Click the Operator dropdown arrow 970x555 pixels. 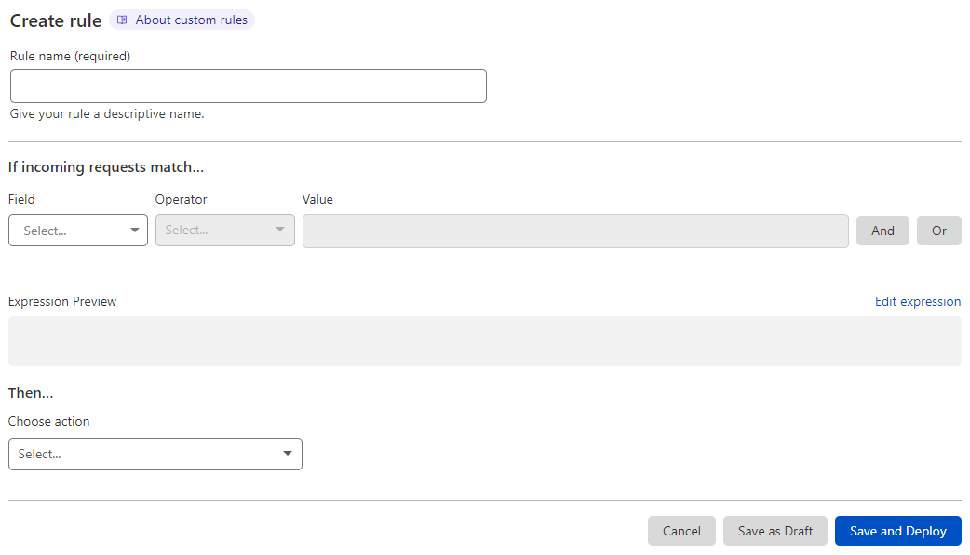[x=279, y=230]
